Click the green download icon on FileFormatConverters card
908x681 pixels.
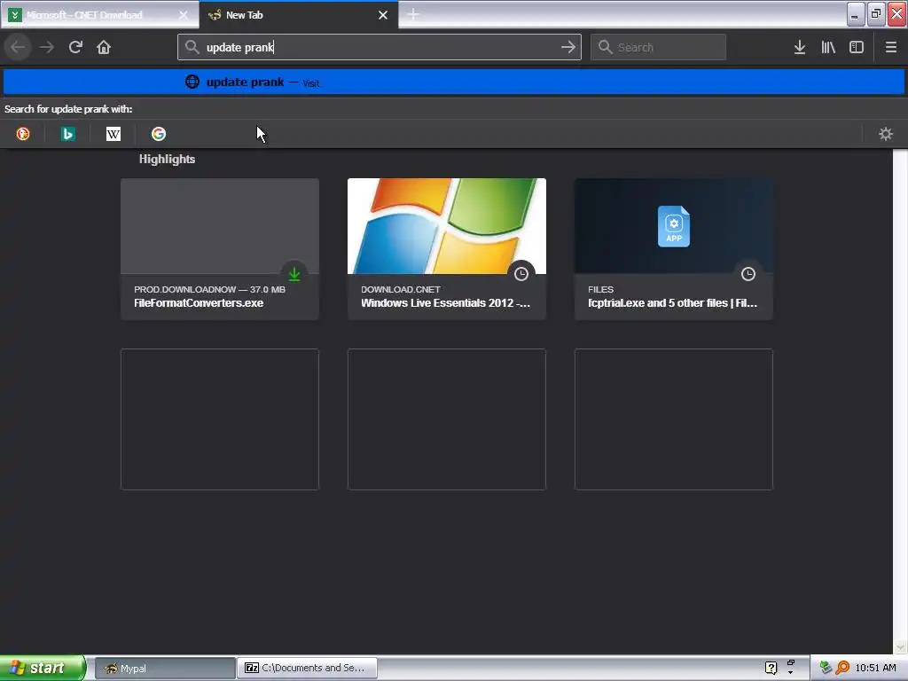tap(294, 274)
